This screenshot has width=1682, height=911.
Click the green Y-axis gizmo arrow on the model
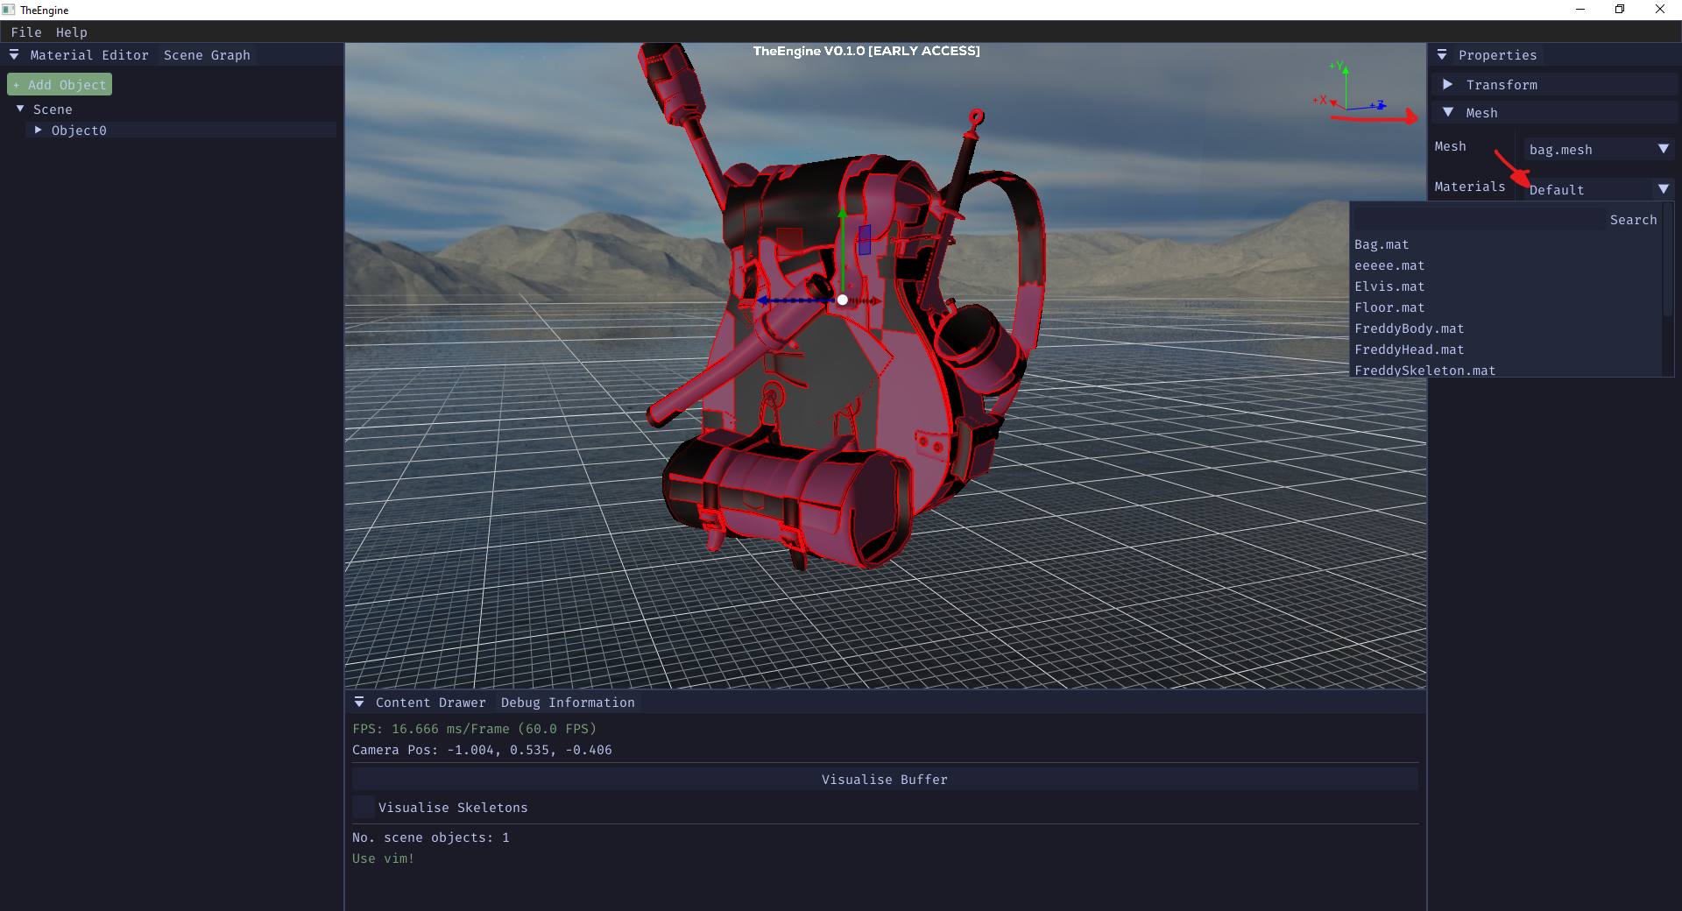[x=843, y=213]
